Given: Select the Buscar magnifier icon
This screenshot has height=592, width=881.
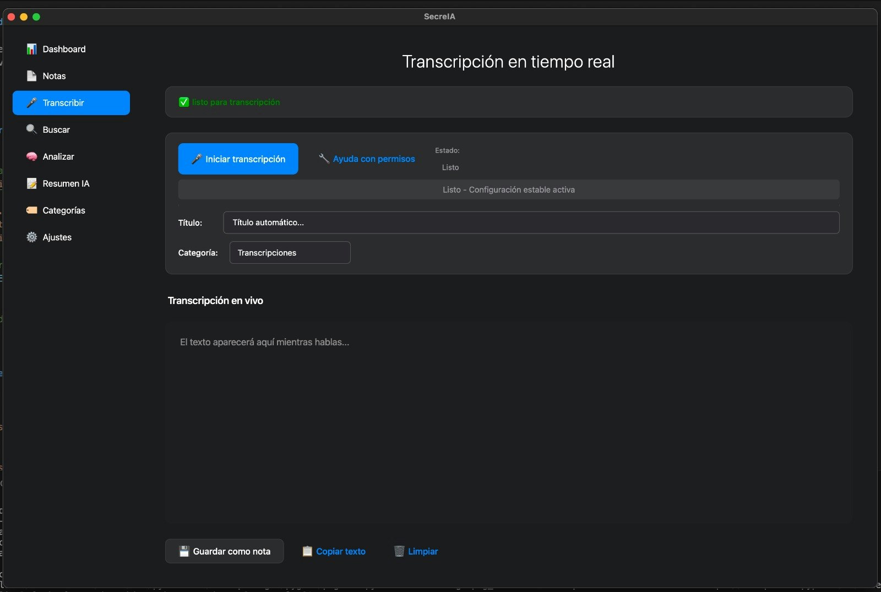Looking at the screenshot, I should pyautogui.click(x=31, y=129).
